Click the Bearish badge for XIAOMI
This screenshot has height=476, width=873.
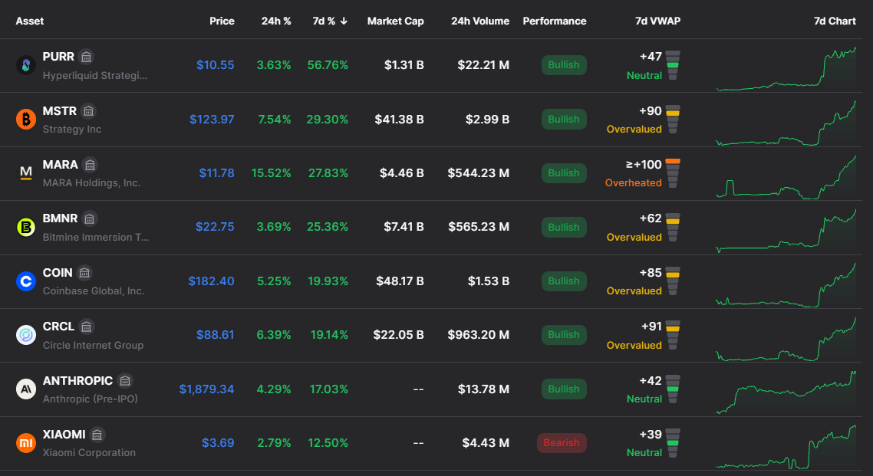pyautogui.click(x=562, y=443)
